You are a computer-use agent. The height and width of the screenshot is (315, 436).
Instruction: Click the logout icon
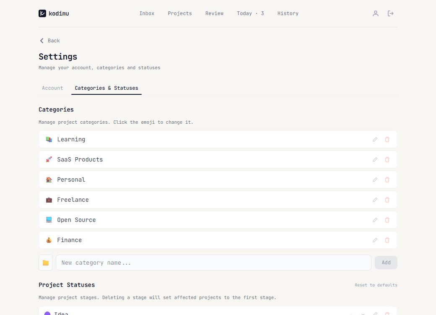click(x=391, y=13)
